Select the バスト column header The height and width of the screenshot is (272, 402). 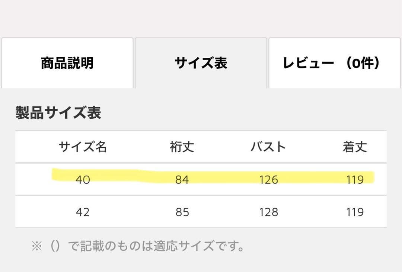269,147
